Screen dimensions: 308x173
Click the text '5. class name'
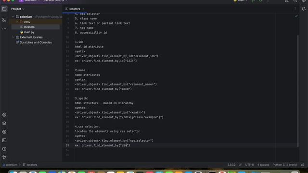(x=86, y=18)
